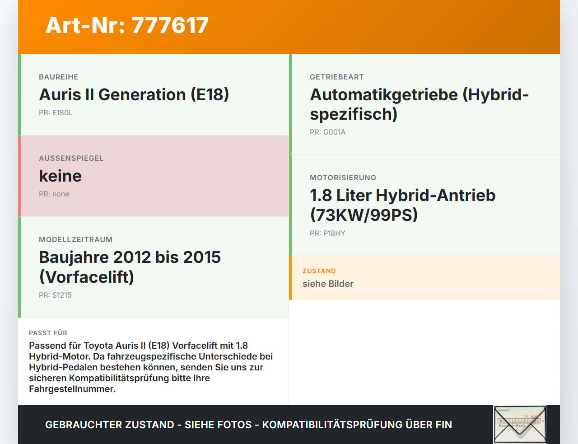
Task: Click 'Automatikgetriebe (Hybrid-spezifisch)' value
Action: tap(420, 104)
